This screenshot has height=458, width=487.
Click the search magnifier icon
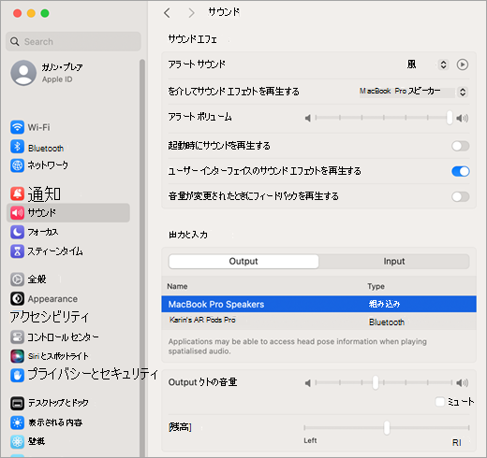15,41
